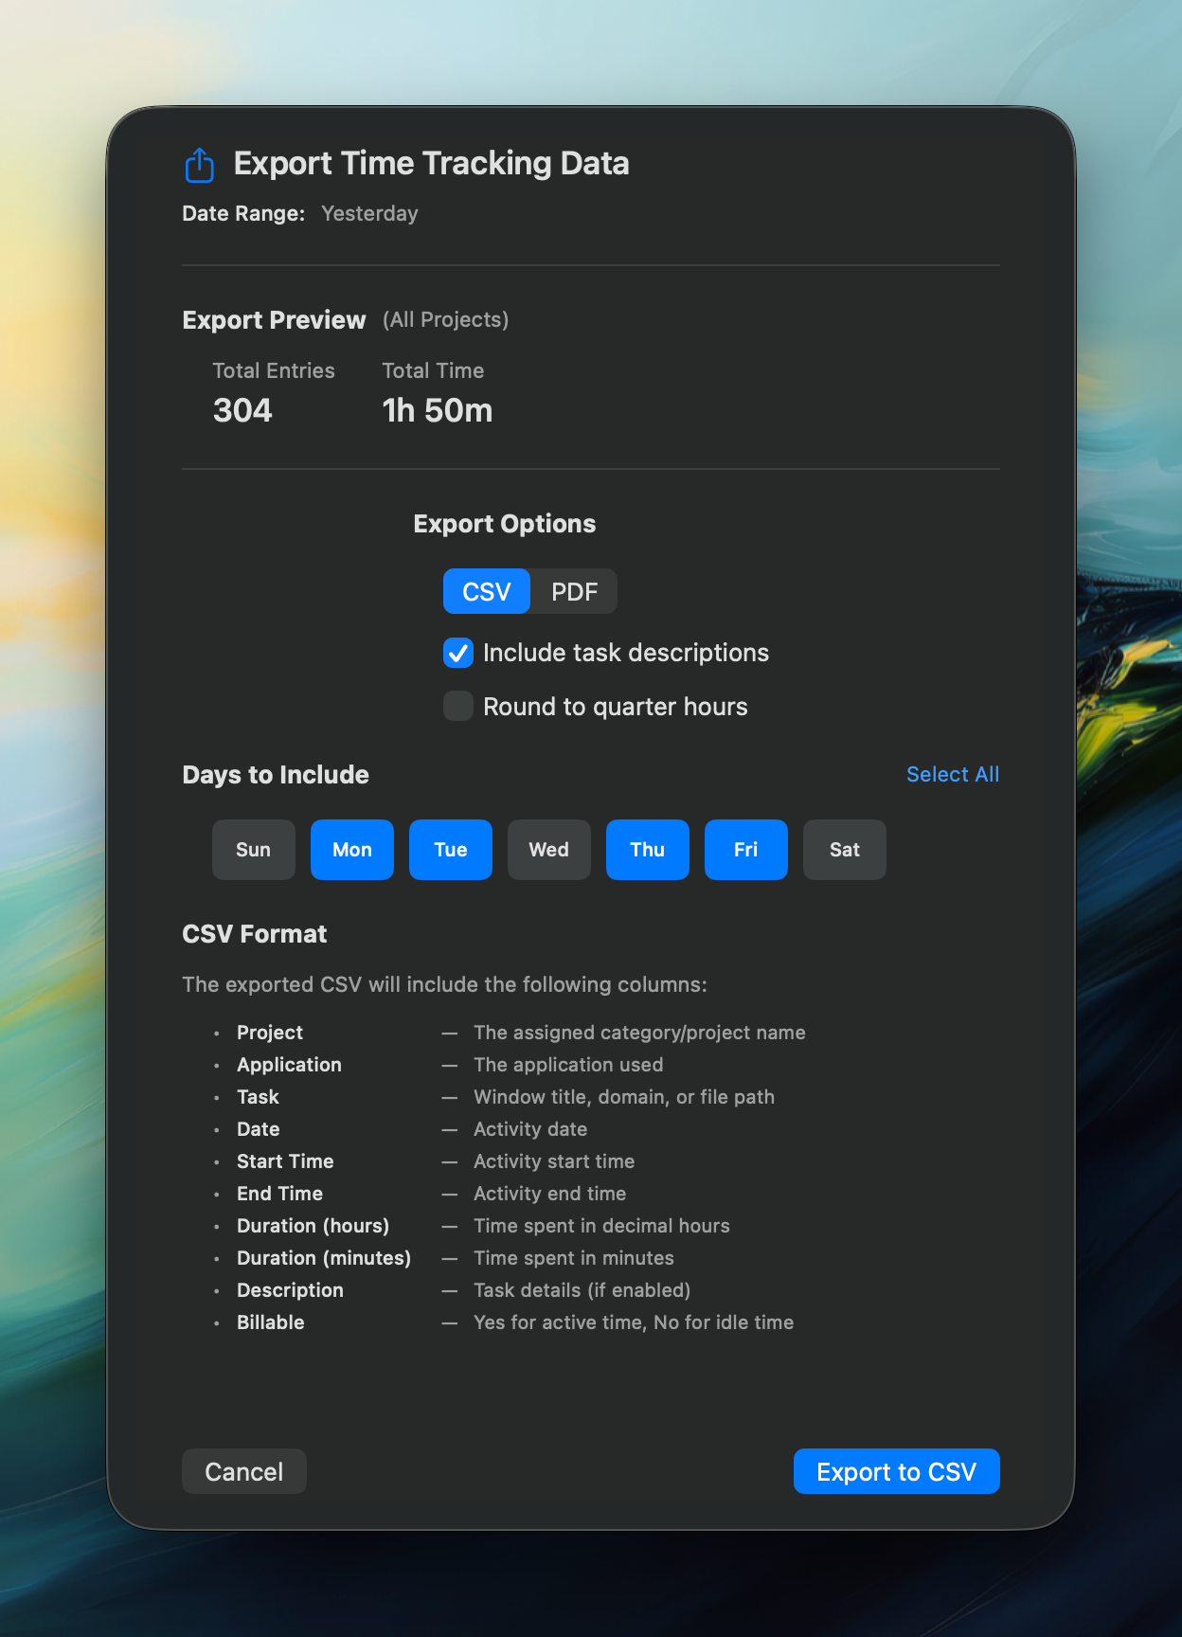Toggle off Friday day button

click(x=746, y=850)
